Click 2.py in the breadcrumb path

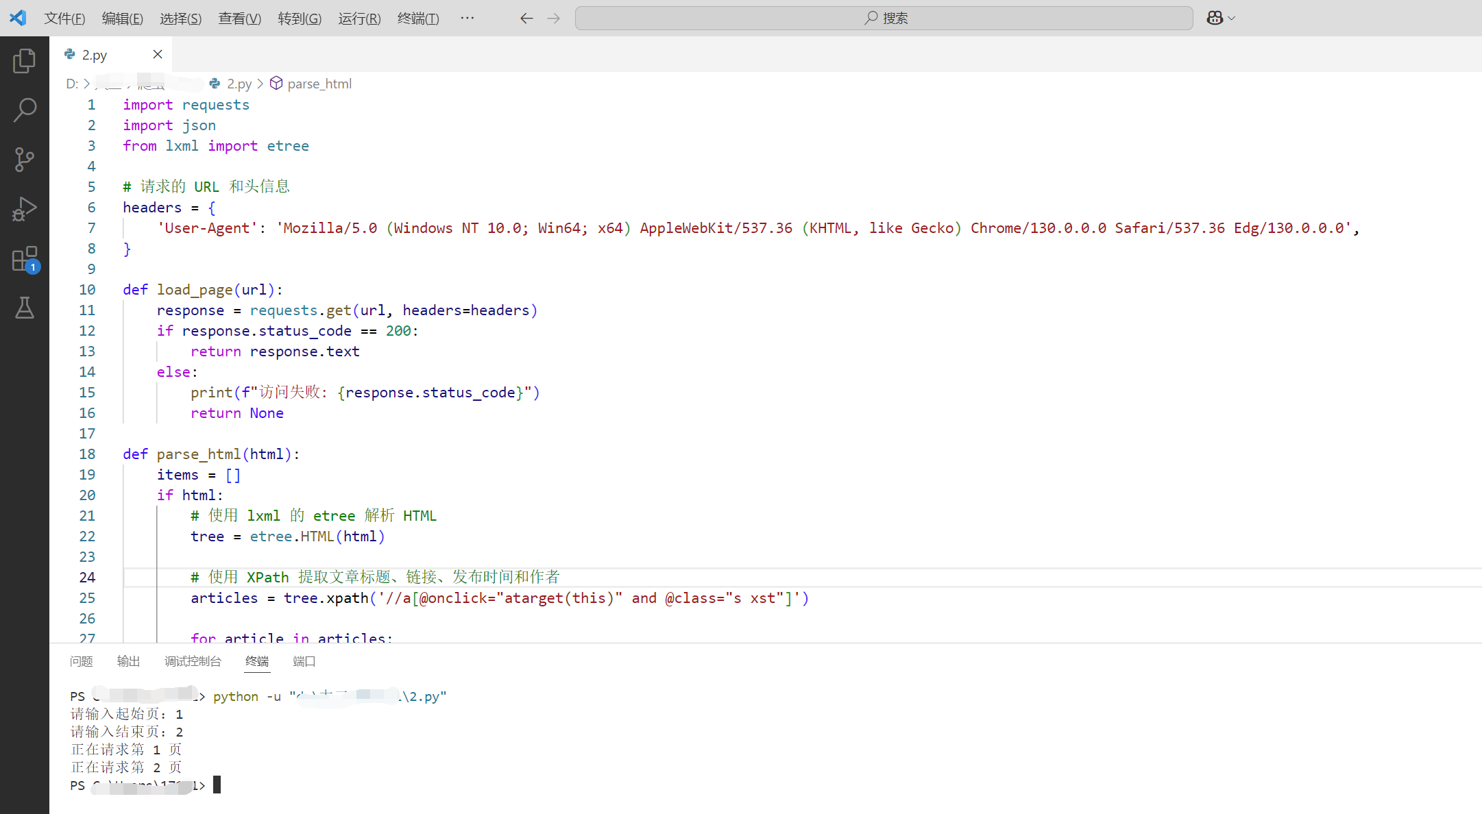(x=239, y=84)
